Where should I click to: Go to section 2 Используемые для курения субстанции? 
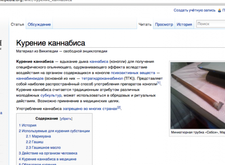pos(54,131)
